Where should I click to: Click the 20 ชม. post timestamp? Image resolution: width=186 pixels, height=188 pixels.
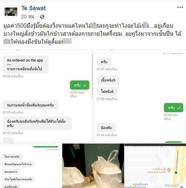click(x=28, y=16)
